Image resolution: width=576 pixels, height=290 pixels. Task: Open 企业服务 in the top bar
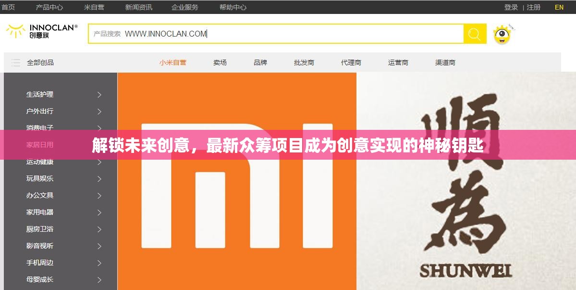pyautogui.click(x=185, y=7)
